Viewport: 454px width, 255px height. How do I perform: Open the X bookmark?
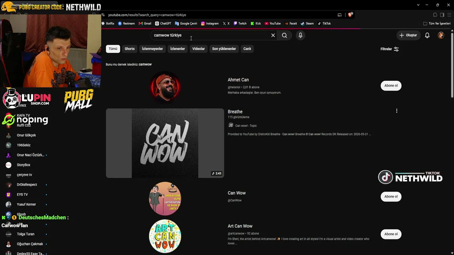[226, 24]
